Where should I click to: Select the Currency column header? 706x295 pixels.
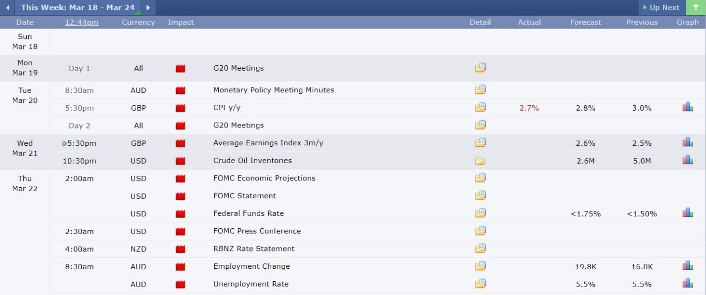click(x=138, y=22)
